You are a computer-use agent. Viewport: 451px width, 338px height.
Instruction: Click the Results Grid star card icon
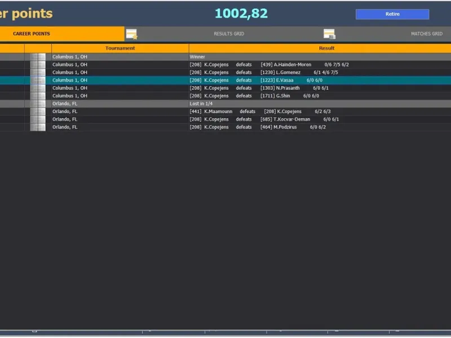click(131, 34)
